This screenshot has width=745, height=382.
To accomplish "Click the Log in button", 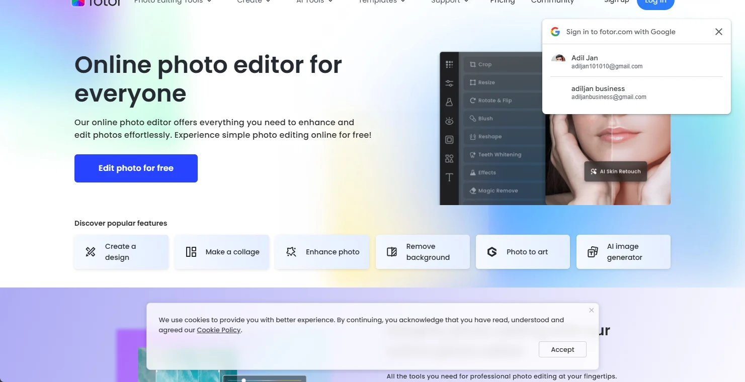I will click(655, 3).
